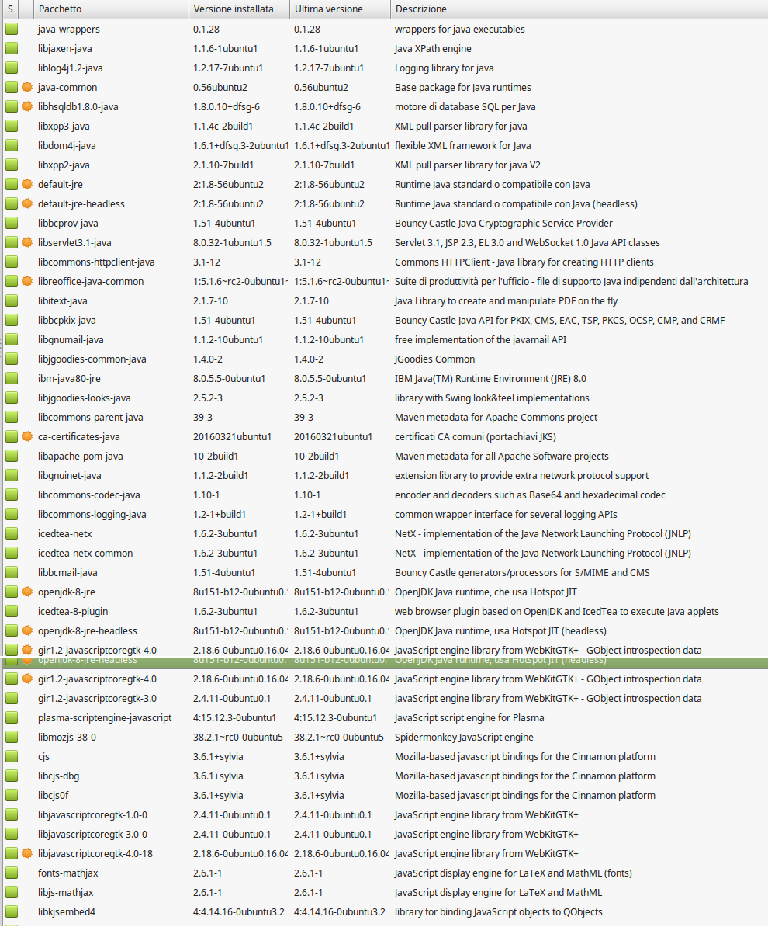Select the libgnumail-java package
768x927 pixels.
71,340
